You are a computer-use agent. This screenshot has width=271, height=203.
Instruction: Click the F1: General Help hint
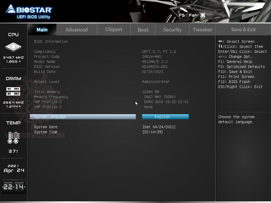tap(235, 62)
